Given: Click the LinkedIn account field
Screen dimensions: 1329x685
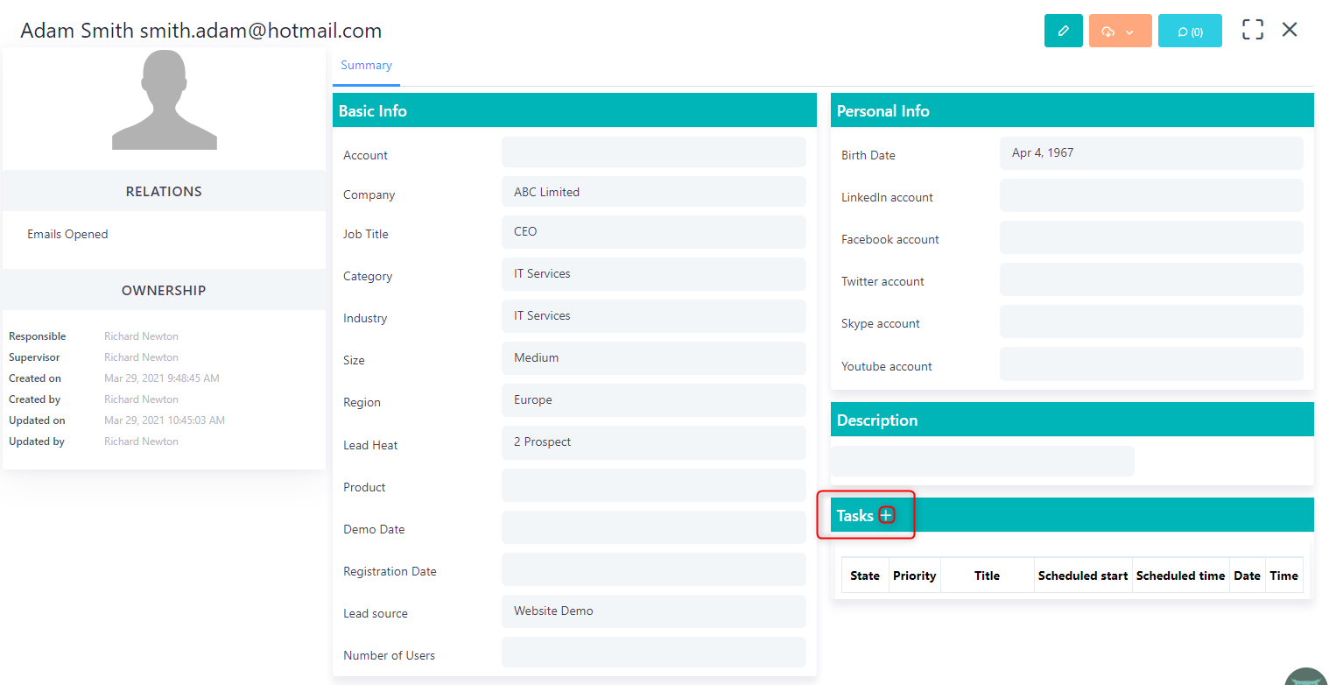Looking at the screenshot, I should [x=1151, y=195].
